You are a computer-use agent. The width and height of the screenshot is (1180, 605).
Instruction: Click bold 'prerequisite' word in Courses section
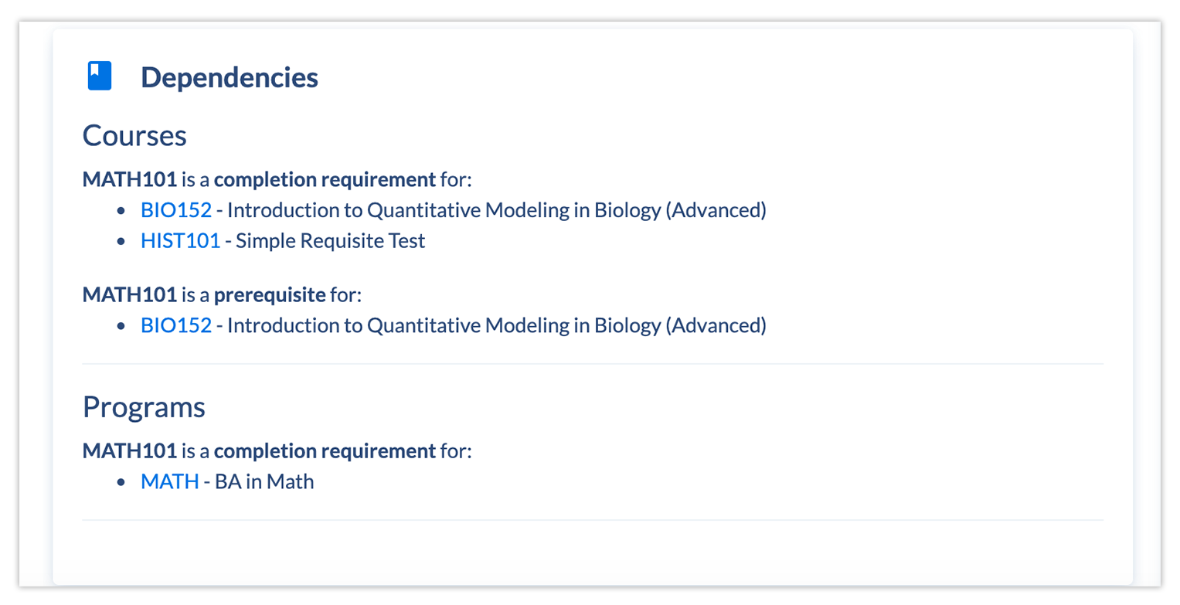click(270, 294)
